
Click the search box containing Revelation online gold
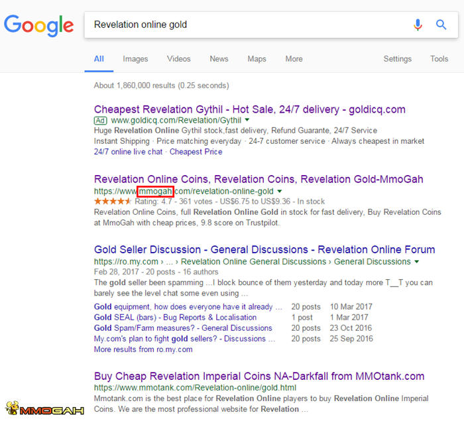click(x=271, y=25)
